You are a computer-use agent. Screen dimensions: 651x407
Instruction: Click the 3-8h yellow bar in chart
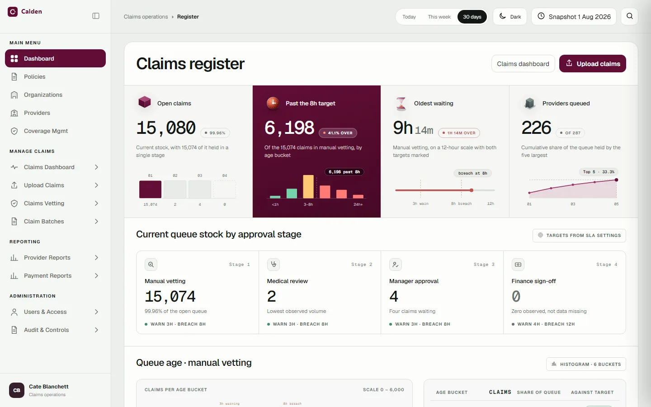(x=308, y=187)
